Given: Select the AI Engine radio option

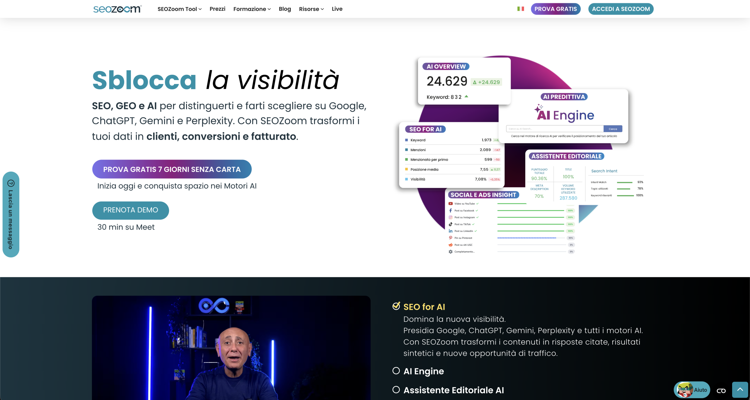Looking at the screenshot, I should point(396,371).
